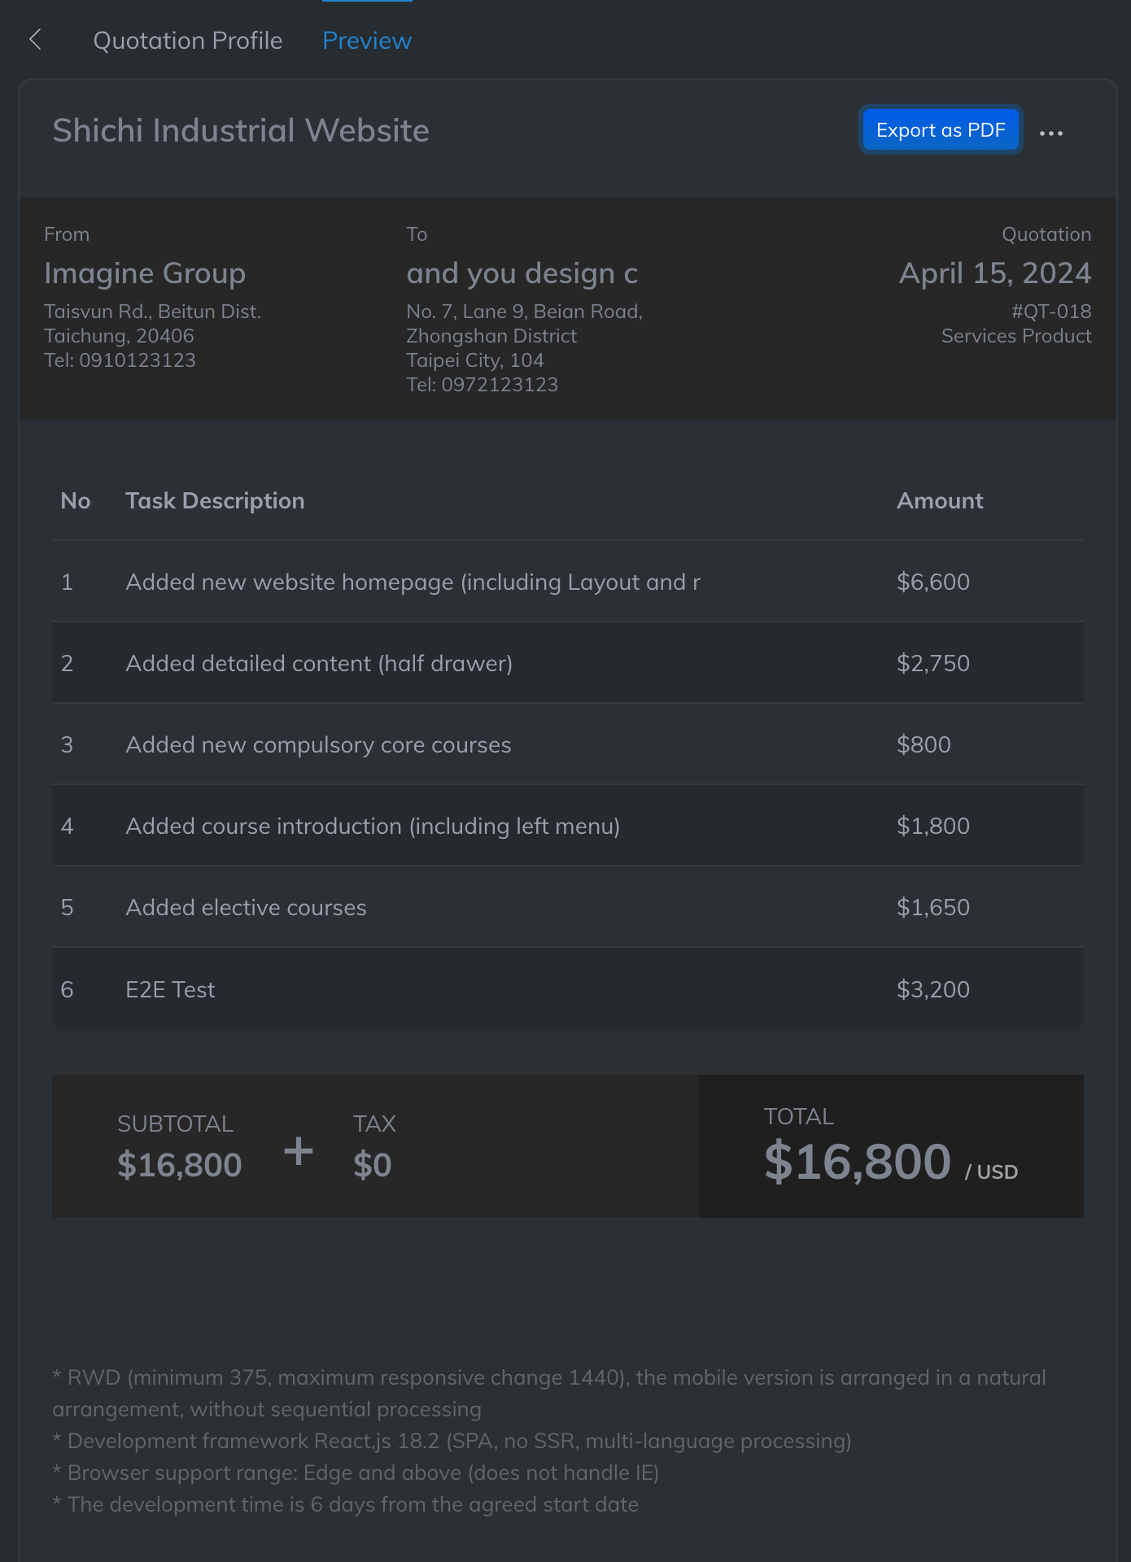This screenshot has height=1562, width=1131.
Task: Select the Imagine Group sender name
Action: (145, 274)
